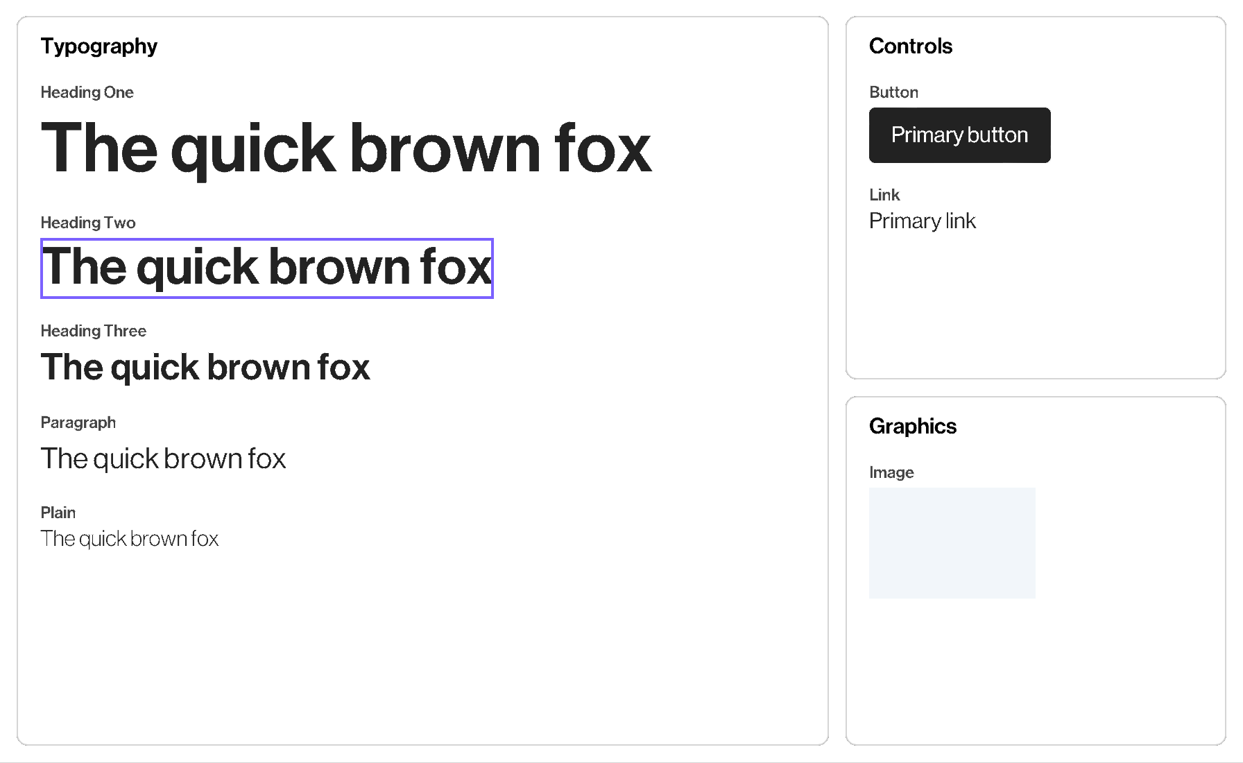Image resolution: width=1243 pixels, height=763 pixels.
Task: Select the image placeholder under Graphics
Action: (x=952, y=542)
